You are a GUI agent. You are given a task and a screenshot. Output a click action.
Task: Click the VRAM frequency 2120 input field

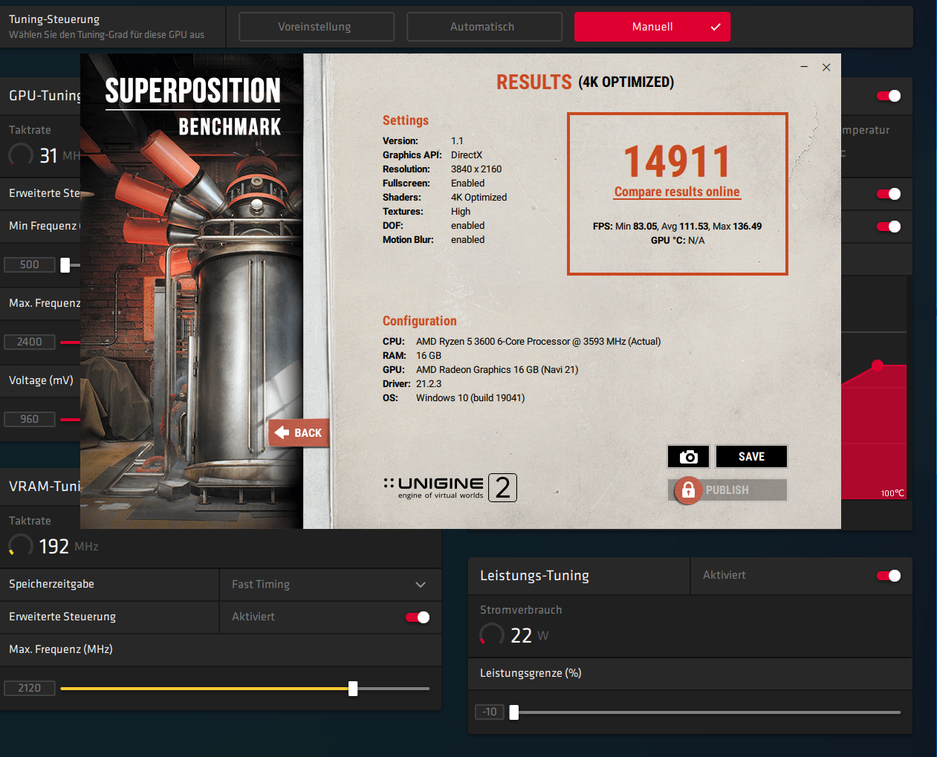pos(30,689)
